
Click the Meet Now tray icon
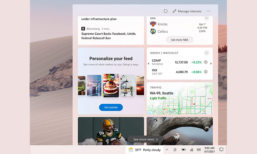click(x=175, y=150)
